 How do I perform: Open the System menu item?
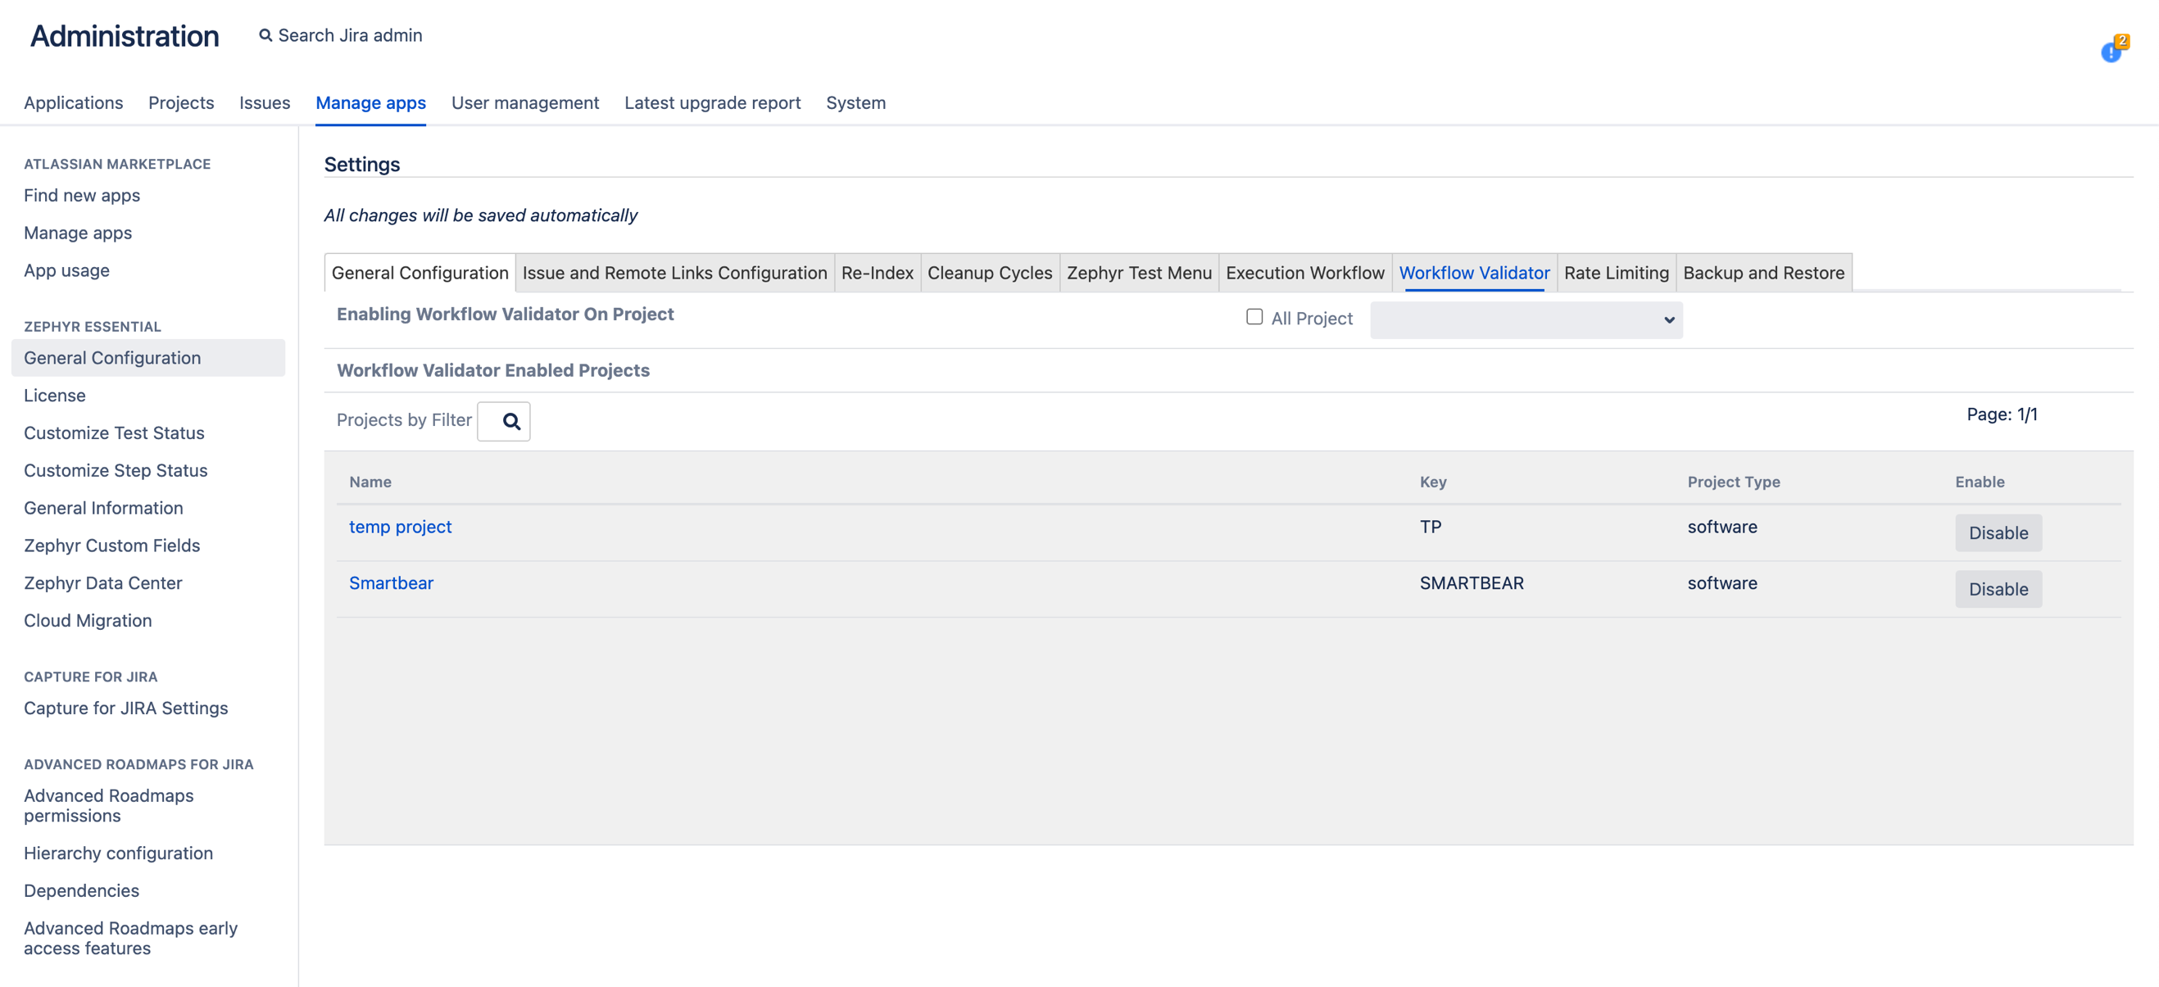[x=855, y=102]
